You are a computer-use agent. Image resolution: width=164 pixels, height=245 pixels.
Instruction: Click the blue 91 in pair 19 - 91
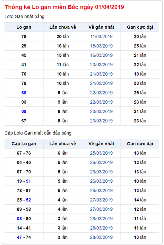pos(28,181)
